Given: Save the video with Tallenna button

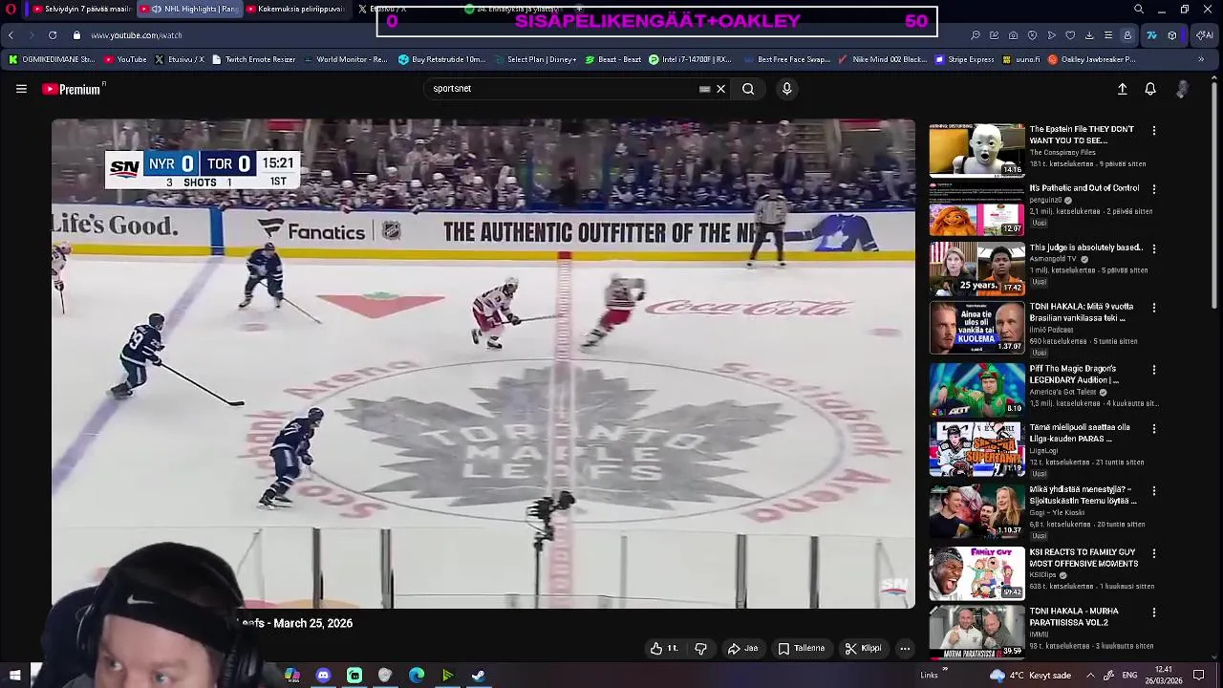Looking at the screenshot, I should tap(801, 648).
